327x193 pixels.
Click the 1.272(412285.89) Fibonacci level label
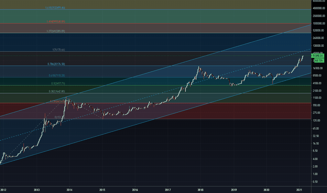(56, 31)
